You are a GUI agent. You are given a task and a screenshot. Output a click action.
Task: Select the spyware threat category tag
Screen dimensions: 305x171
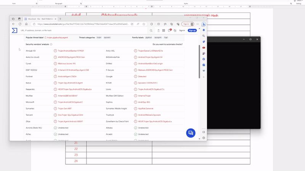pos(107,37)
